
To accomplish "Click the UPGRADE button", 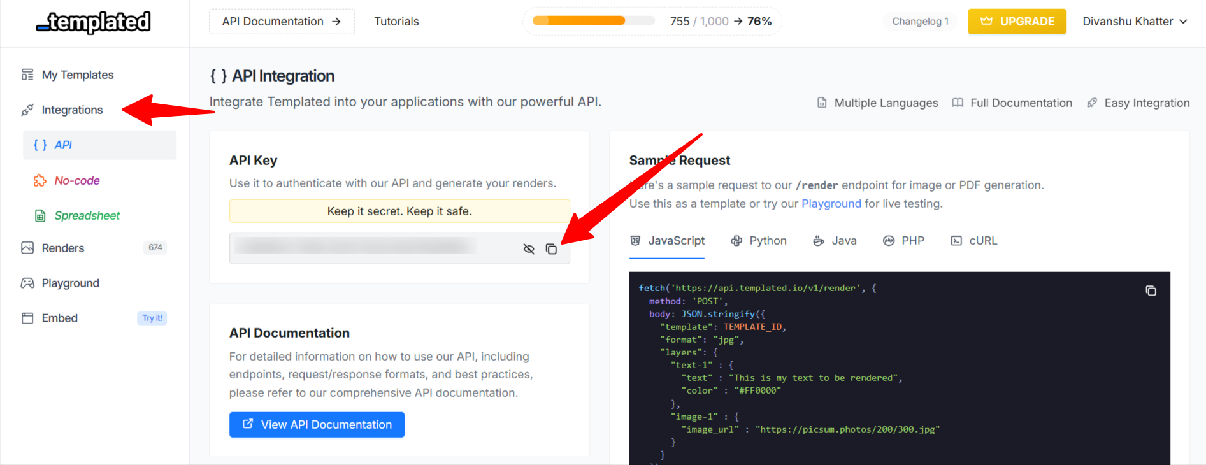I will tap(1017, 22).
